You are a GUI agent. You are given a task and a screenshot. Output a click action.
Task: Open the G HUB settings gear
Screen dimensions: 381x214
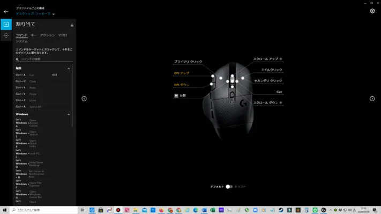(372, 11)
